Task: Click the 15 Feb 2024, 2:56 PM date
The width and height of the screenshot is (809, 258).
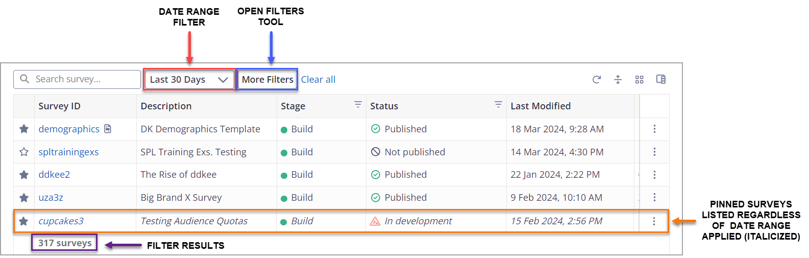Action: [556, 221]
